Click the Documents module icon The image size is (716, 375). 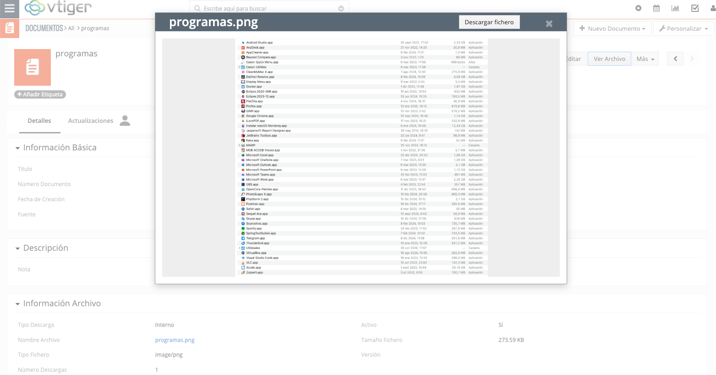click(x=10, y=28)
